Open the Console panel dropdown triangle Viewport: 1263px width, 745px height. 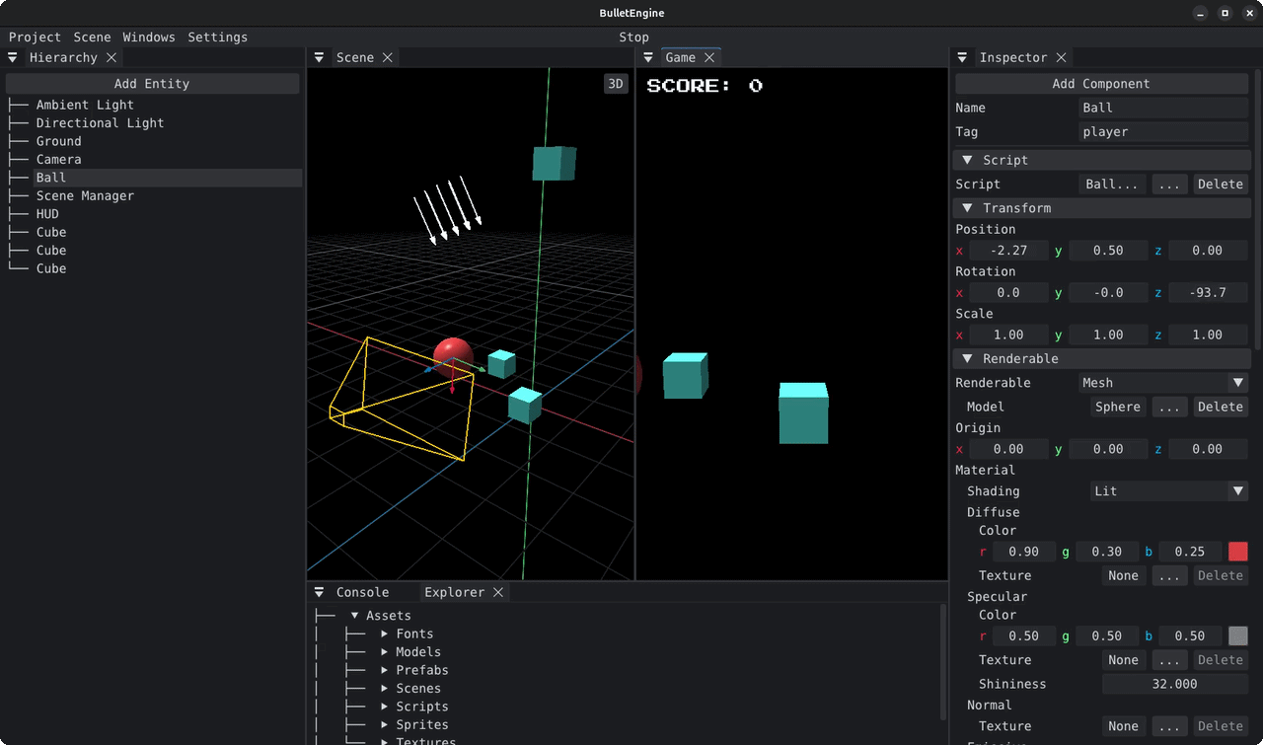point(320,592)
